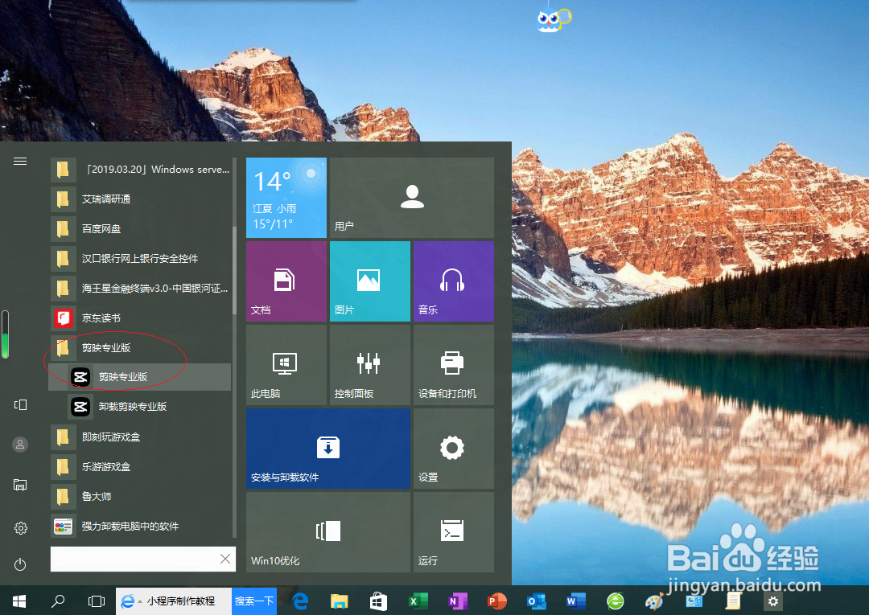Screen dimensions: 869x615
Task: Expand the 即刻玩游戏盒 folder
Action: coord(140,437)
